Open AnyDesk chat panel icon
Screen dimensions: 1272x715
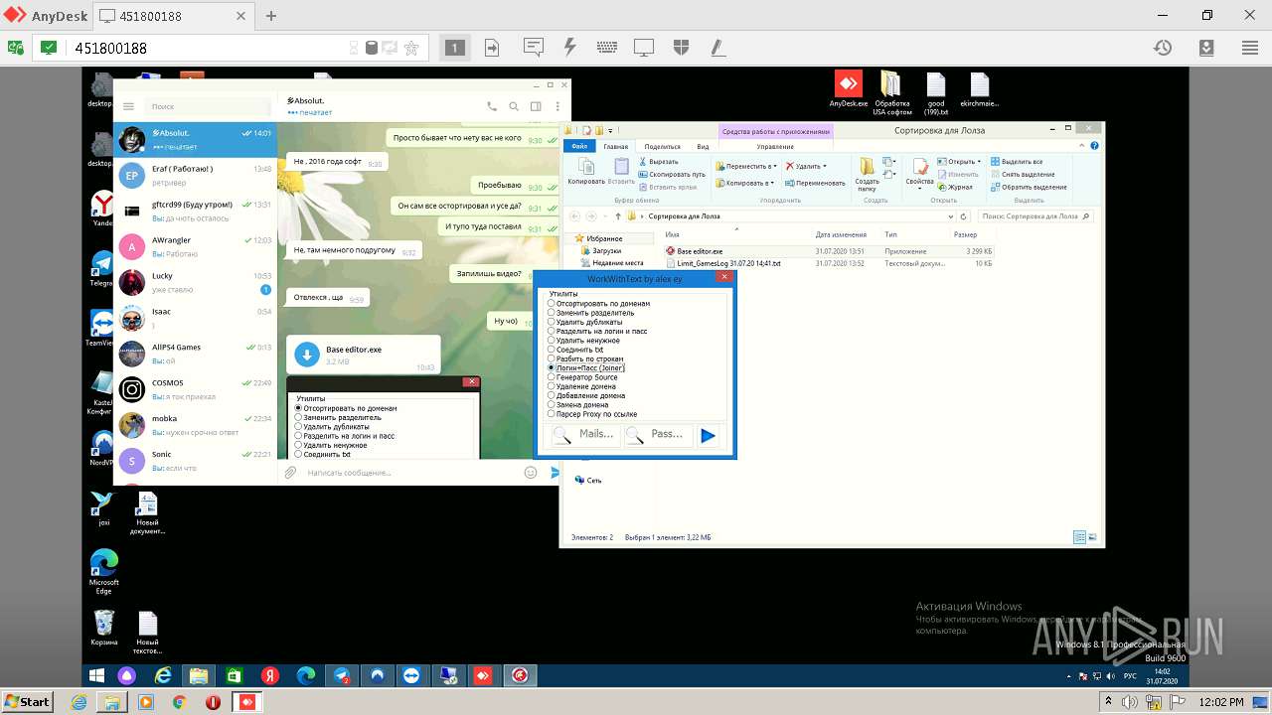click(533, 48)
